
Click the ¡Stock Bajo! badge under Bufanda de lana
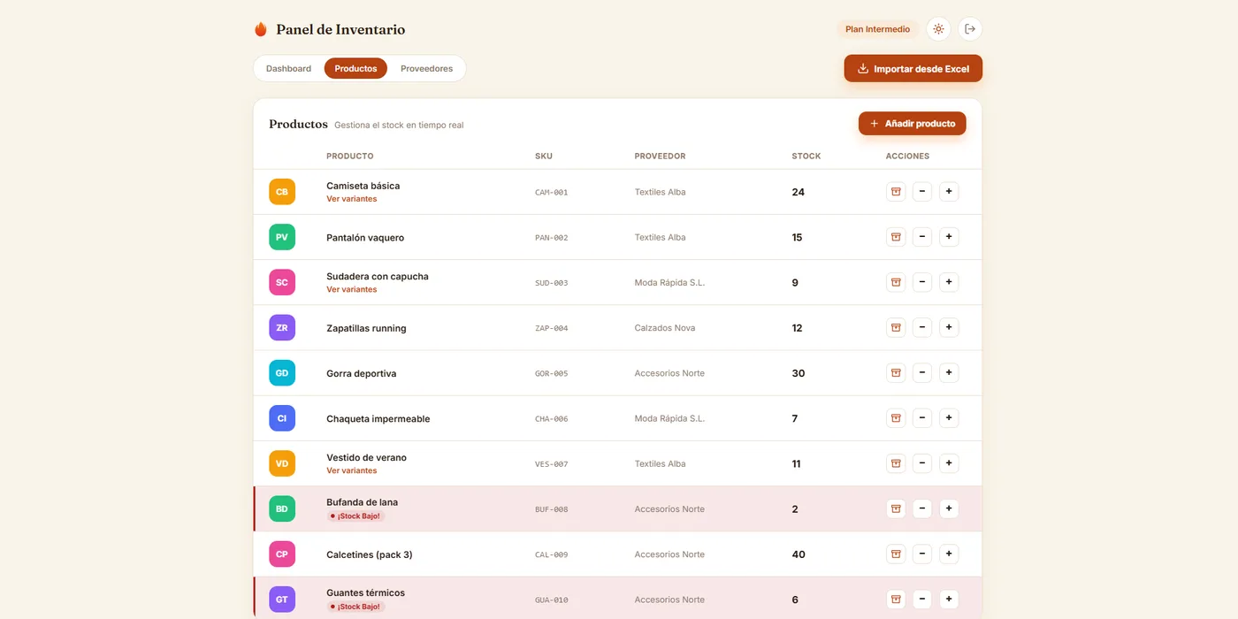[355, 516]
